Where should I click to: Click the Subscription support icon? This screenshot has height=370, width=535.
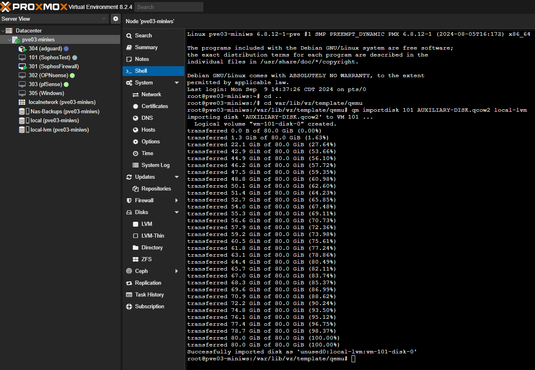pos(129,307)
